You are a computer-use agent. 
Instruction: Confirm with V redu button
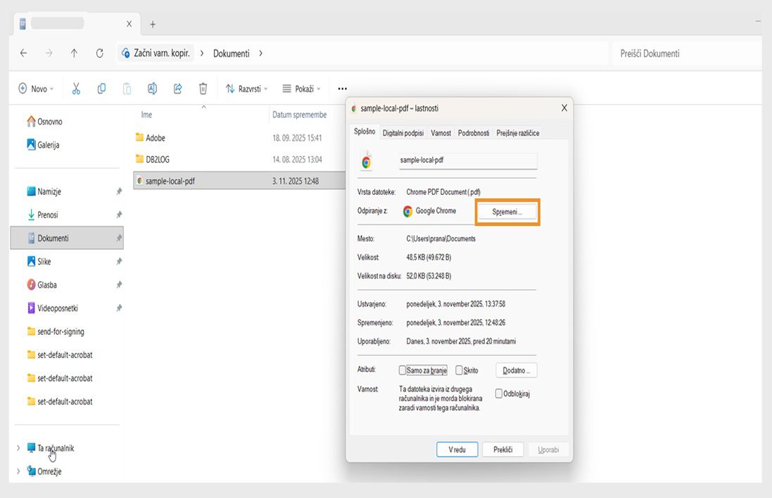coord(457,449)
